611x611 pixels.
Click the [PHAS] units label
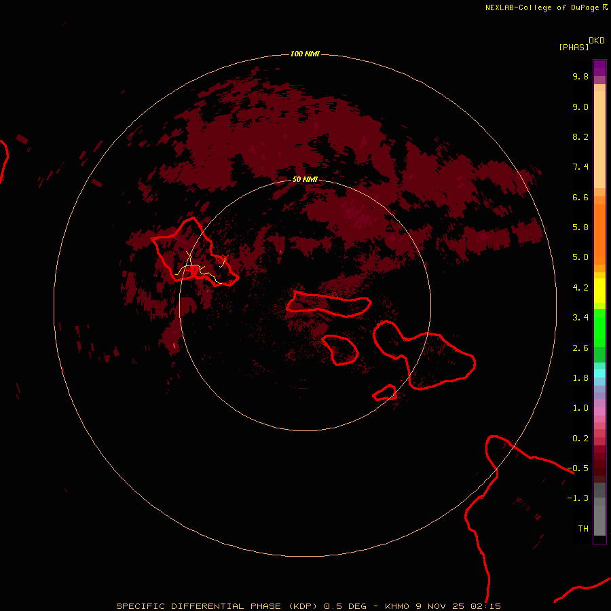pos(574,48)
